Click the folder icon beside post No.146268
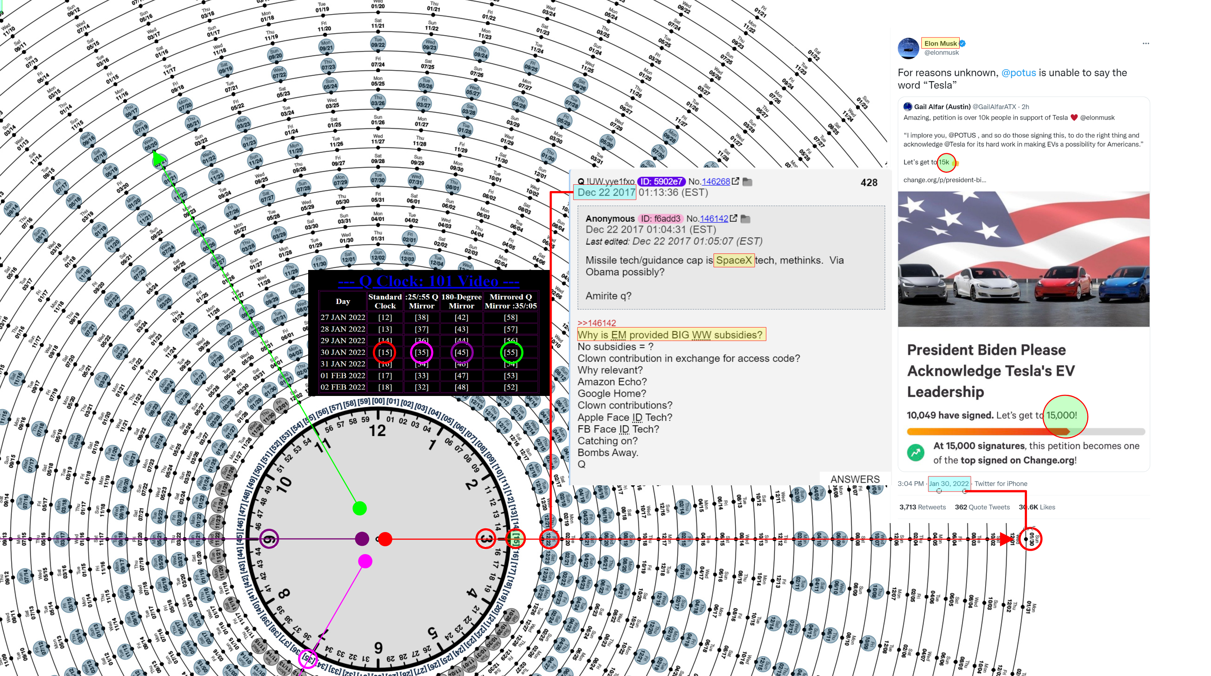Screen dimensions: 1211x676 (747, 181)
